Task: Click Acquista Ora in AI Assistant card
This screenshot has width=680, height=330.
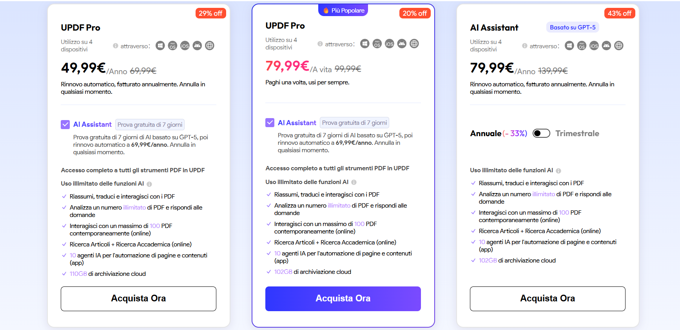Action: click(x=548, y=299)
